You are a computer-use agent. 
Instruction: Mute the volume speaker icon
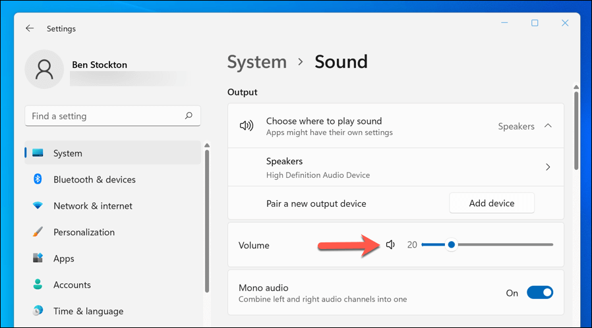[x=390, y=245]
